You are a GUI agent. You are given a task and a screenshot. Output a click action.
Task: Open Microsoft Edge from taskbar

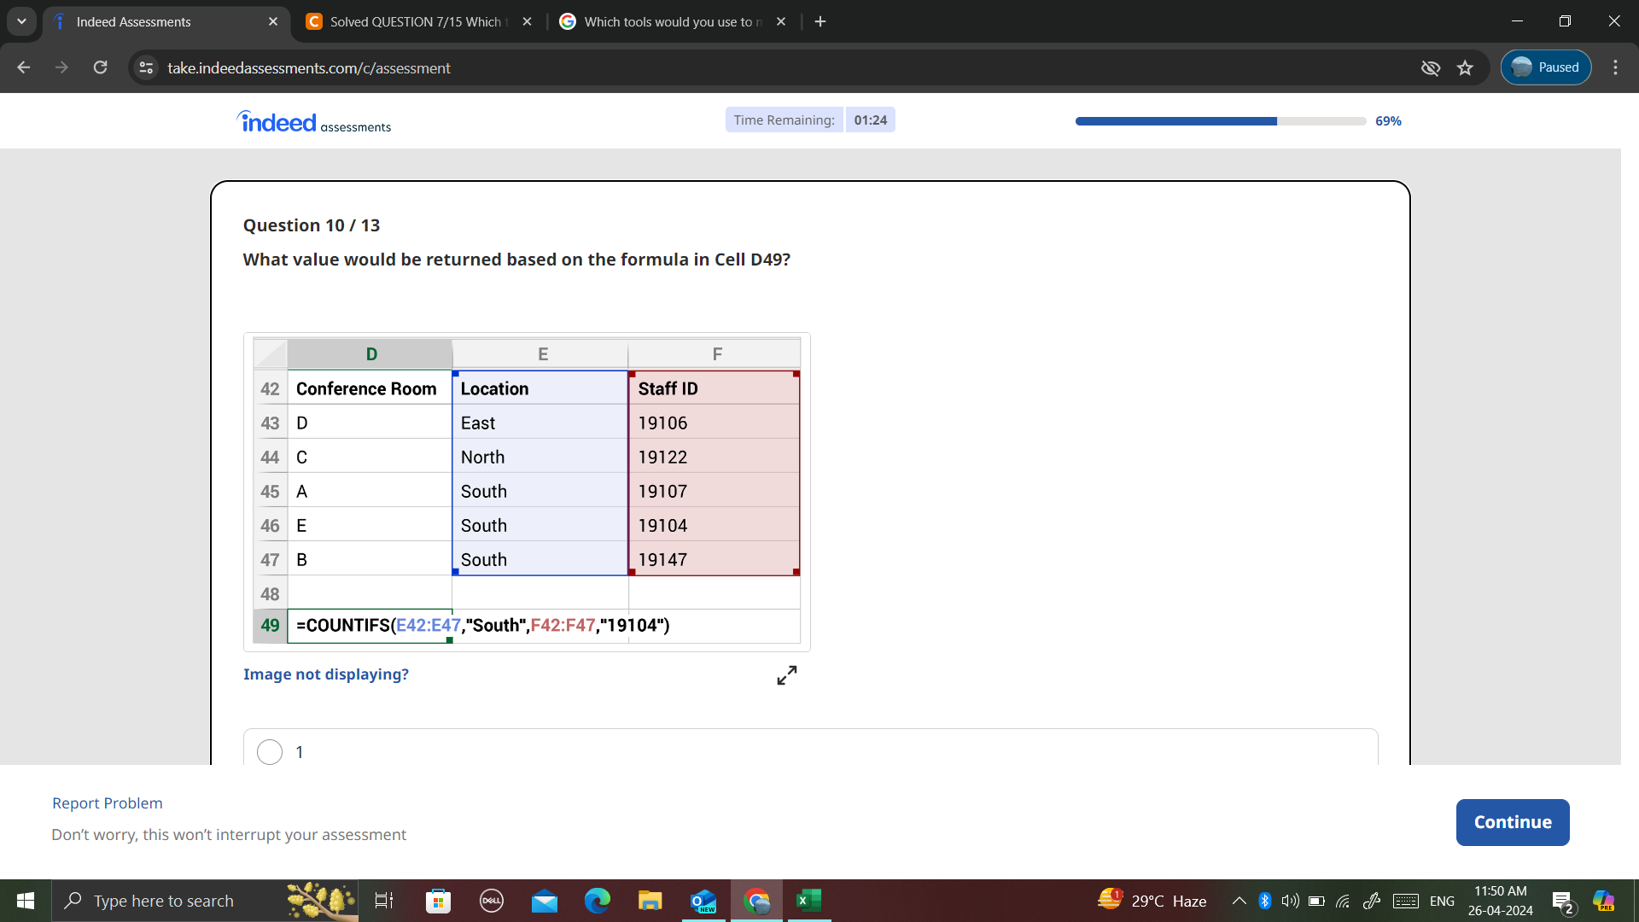click(x=597, y=901)
